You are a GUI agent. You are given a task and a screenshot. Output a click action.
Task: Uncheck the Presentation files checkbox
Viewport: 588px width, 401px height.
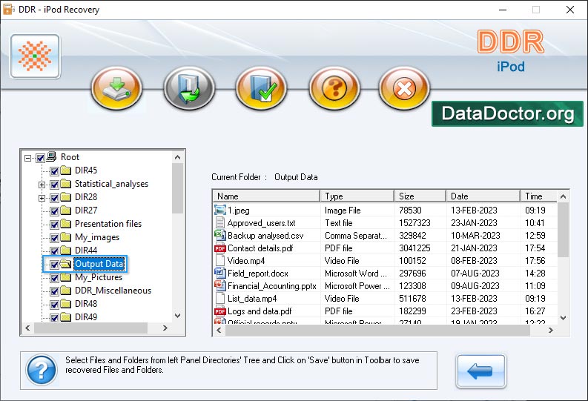pyautogui.click(x=54, y=225)
